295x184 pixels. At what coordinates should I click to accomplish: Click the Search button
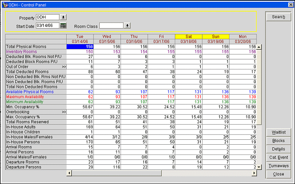278,17
